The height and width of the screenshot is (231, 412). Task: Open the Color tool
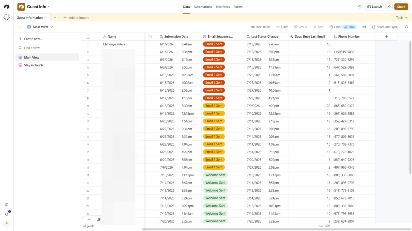(x=335, y=27)
